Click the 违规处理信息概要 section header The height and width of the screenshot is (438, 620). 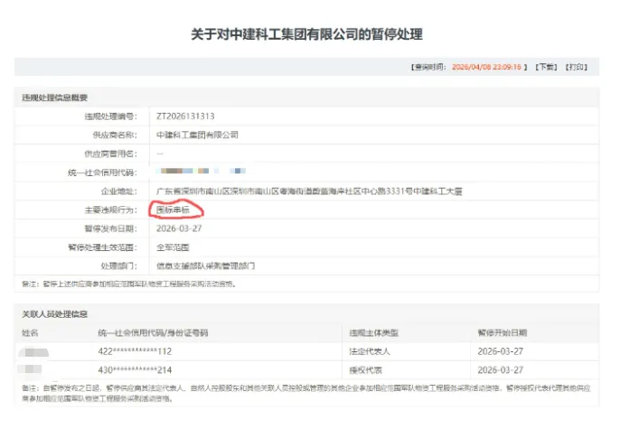[54, 98]
